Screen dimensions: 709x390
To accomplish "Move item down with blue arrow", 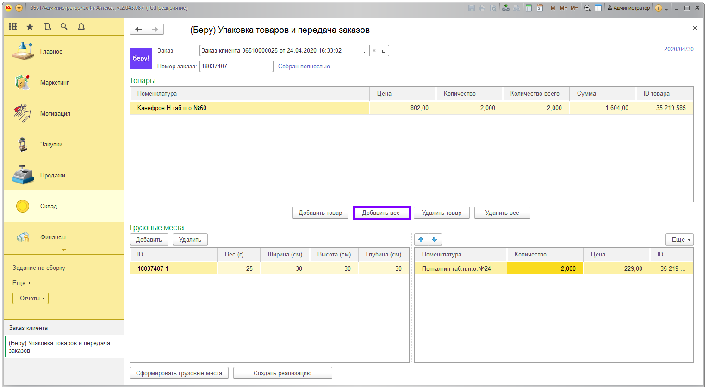I will coord(435,239).
